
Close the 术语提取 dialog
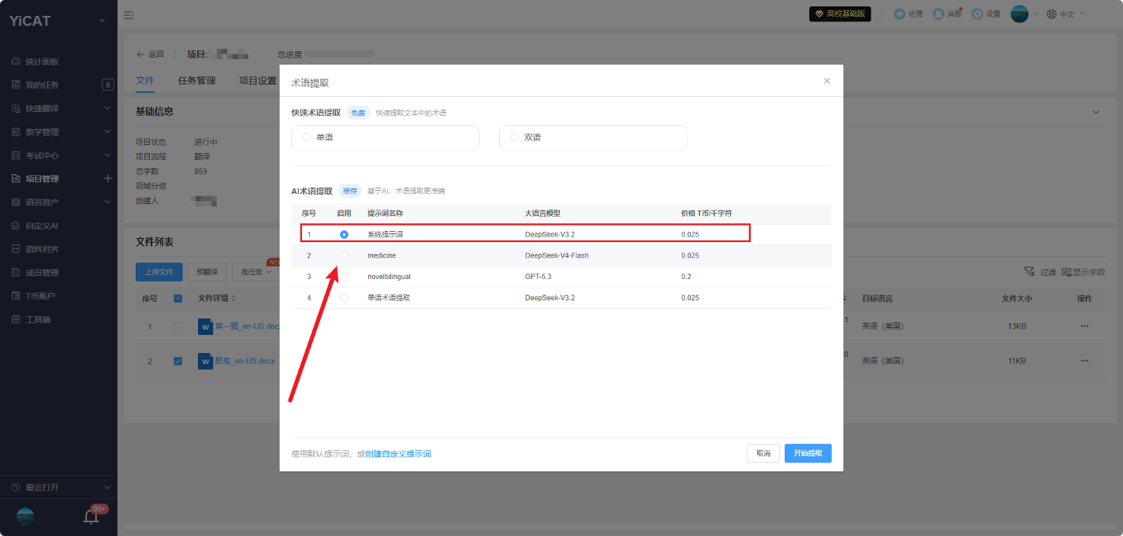826,81
